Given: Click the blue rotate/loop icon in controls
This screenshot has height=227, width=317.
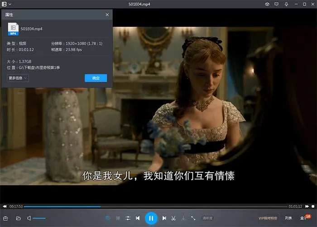Looking at the screenshot, I should pos(108,218).
